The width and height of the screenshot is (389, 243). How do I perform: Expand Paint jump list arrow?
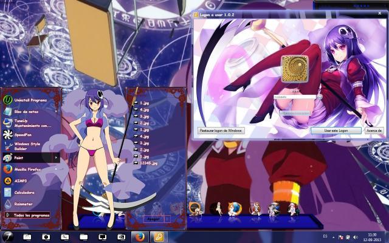[x=56, y=158]
